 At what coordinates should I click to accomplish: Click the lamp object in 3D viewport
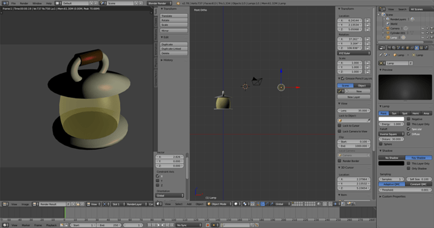click(281, 88)
